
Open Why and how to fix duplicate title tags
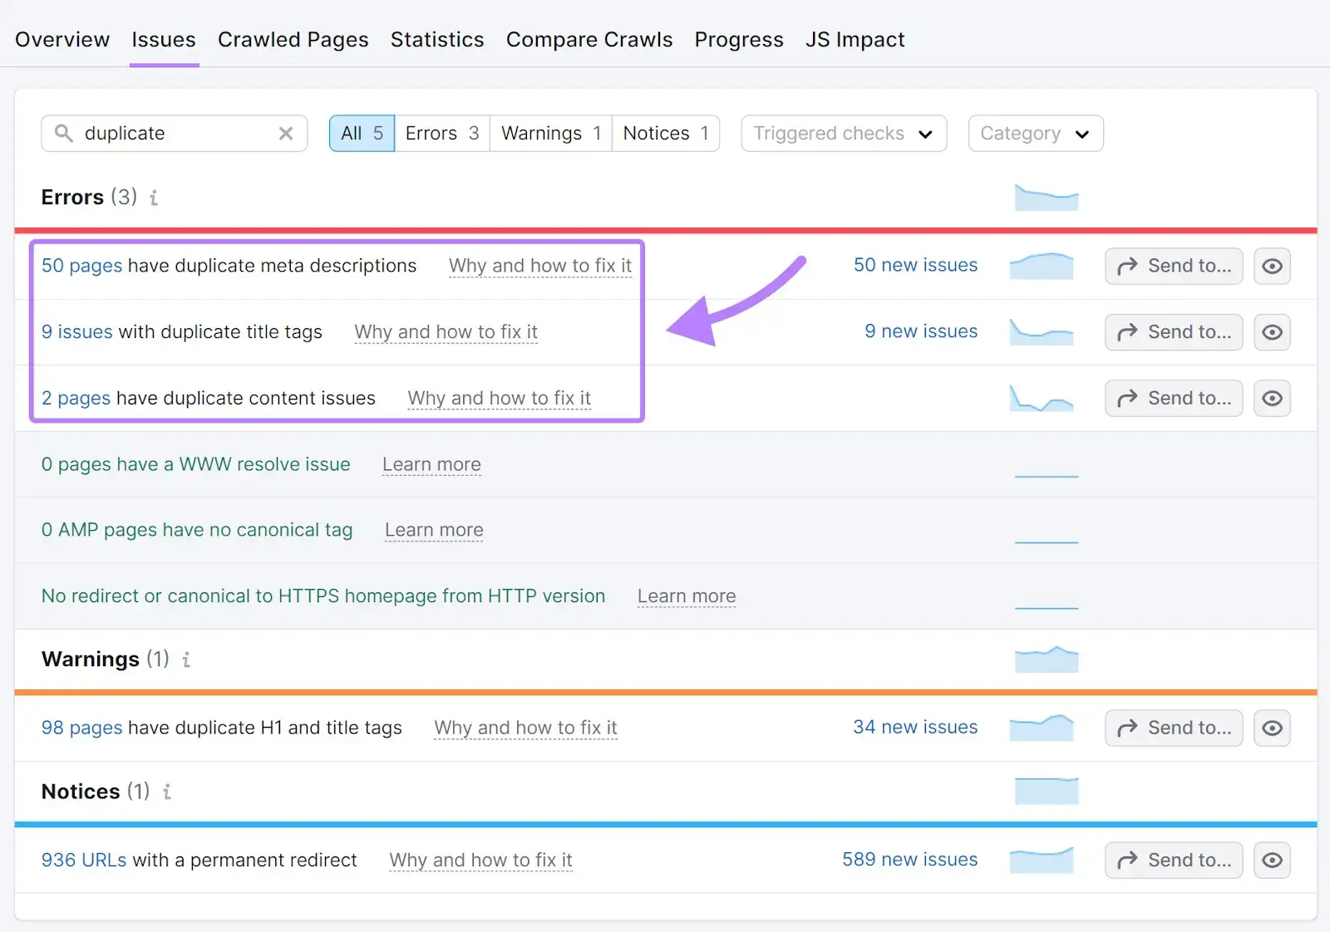click(x=446, y=331)
